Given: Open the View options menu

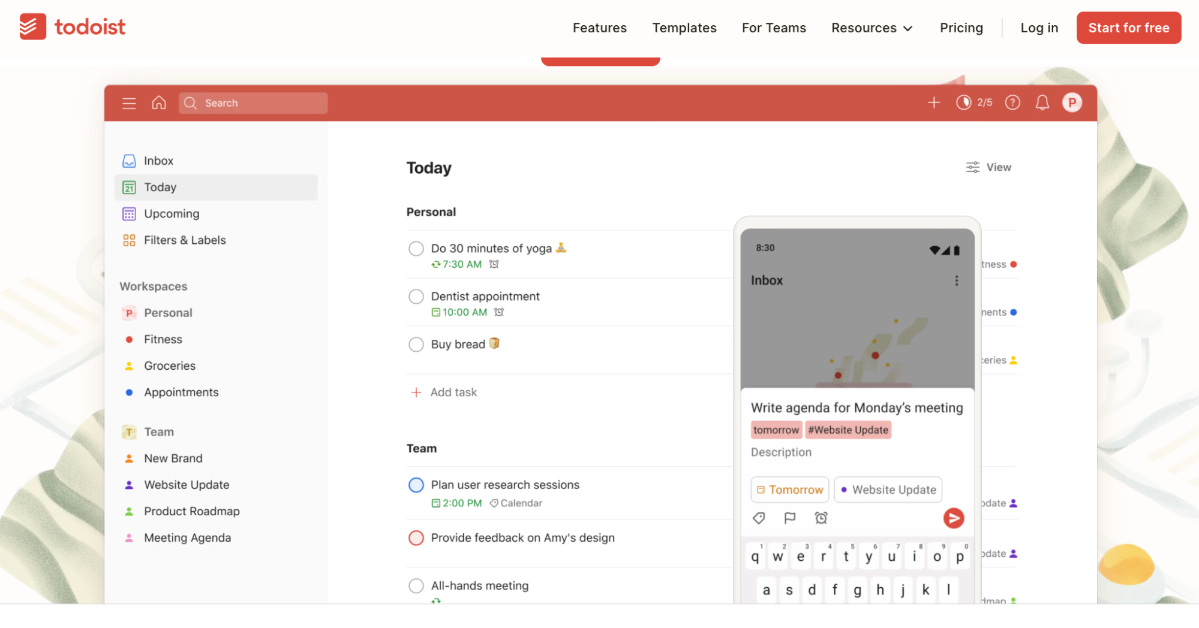Looking at the screenshot, I should [988, 167].
